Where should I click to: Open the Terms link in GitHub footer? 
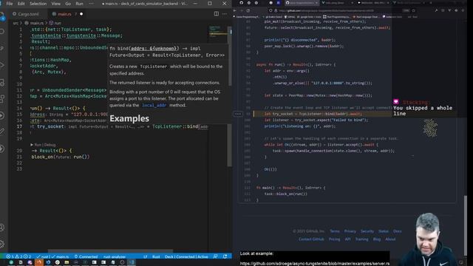click(335, 231)
